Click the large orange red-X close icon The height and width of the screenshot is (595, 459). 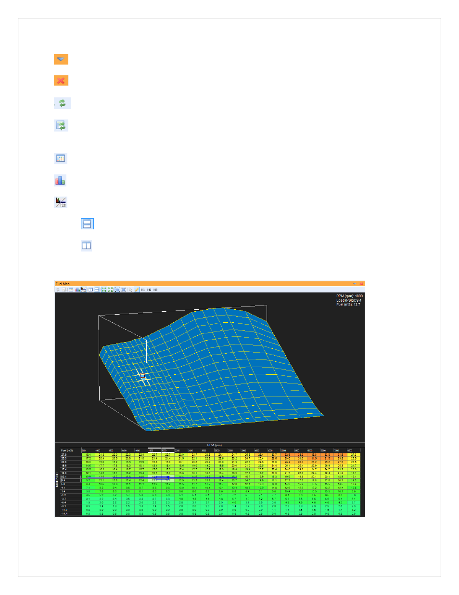(x=61, y=80)
